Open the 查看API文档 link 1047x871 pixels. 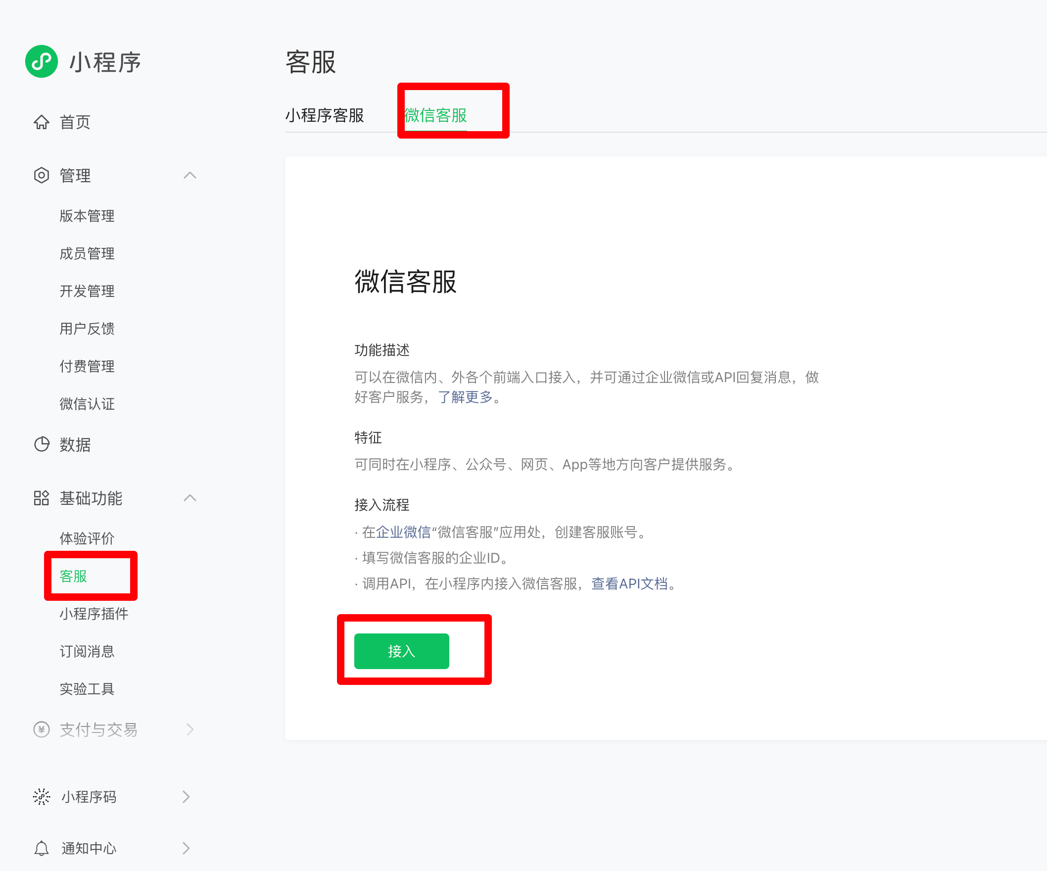[x=629, y=583]
